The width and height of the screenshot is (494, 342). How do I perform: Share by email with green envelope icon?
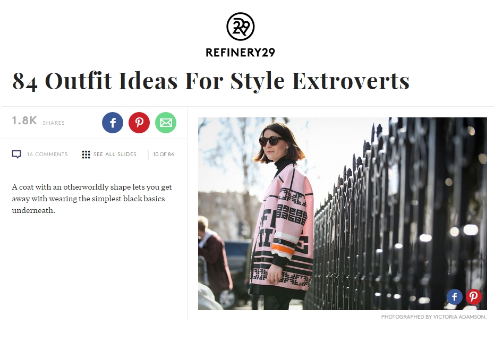tap(166, 123)
